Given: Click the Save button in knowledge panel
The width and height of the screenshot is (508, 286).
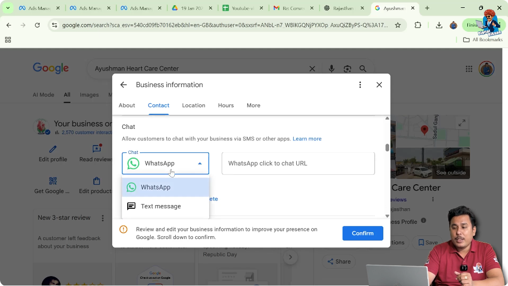Looking at the screenshot, I should coord(428,243).
